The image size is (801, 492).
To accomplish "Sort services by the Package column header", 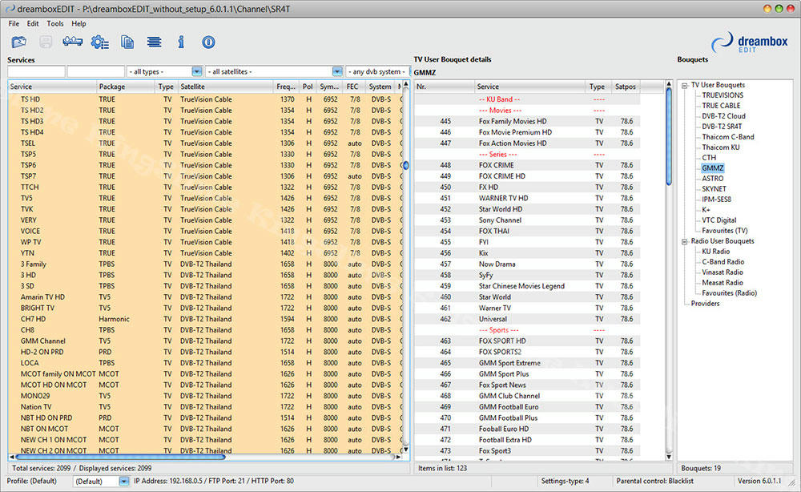I will [x=126, y=87].
